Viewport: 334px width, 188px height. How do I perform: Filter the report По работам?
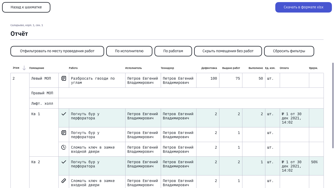tap(173, 51)
